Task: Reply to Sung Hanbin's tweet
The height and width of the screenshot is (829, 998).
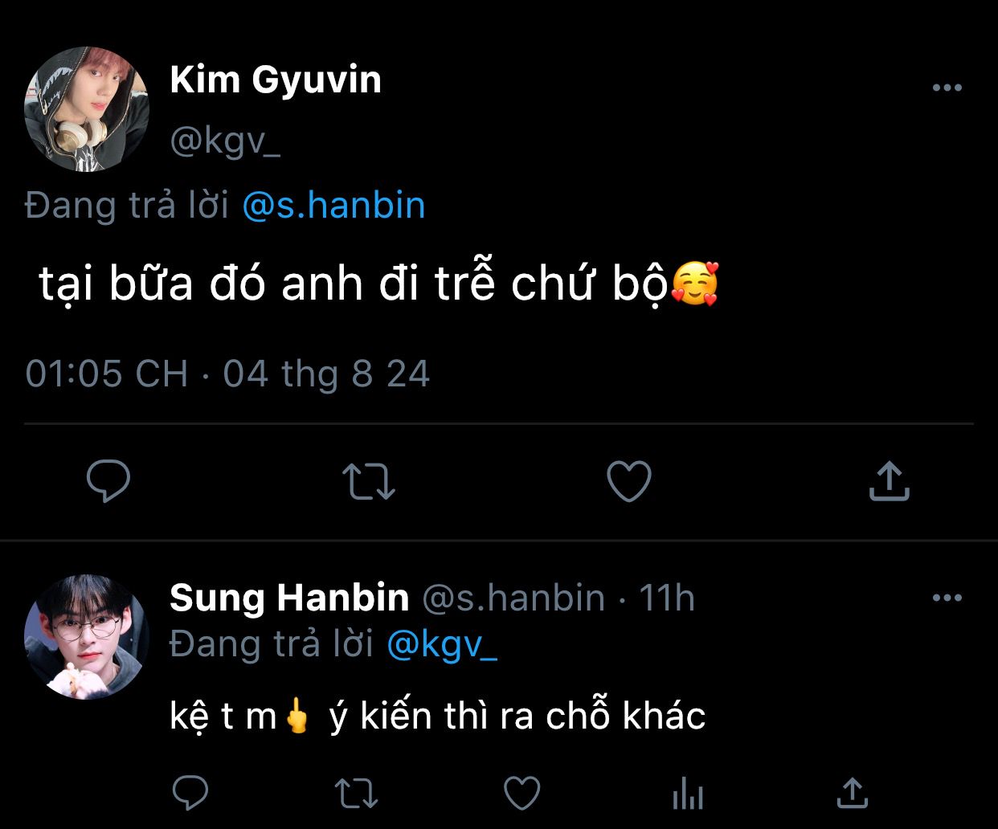Action: pos(190,793)
